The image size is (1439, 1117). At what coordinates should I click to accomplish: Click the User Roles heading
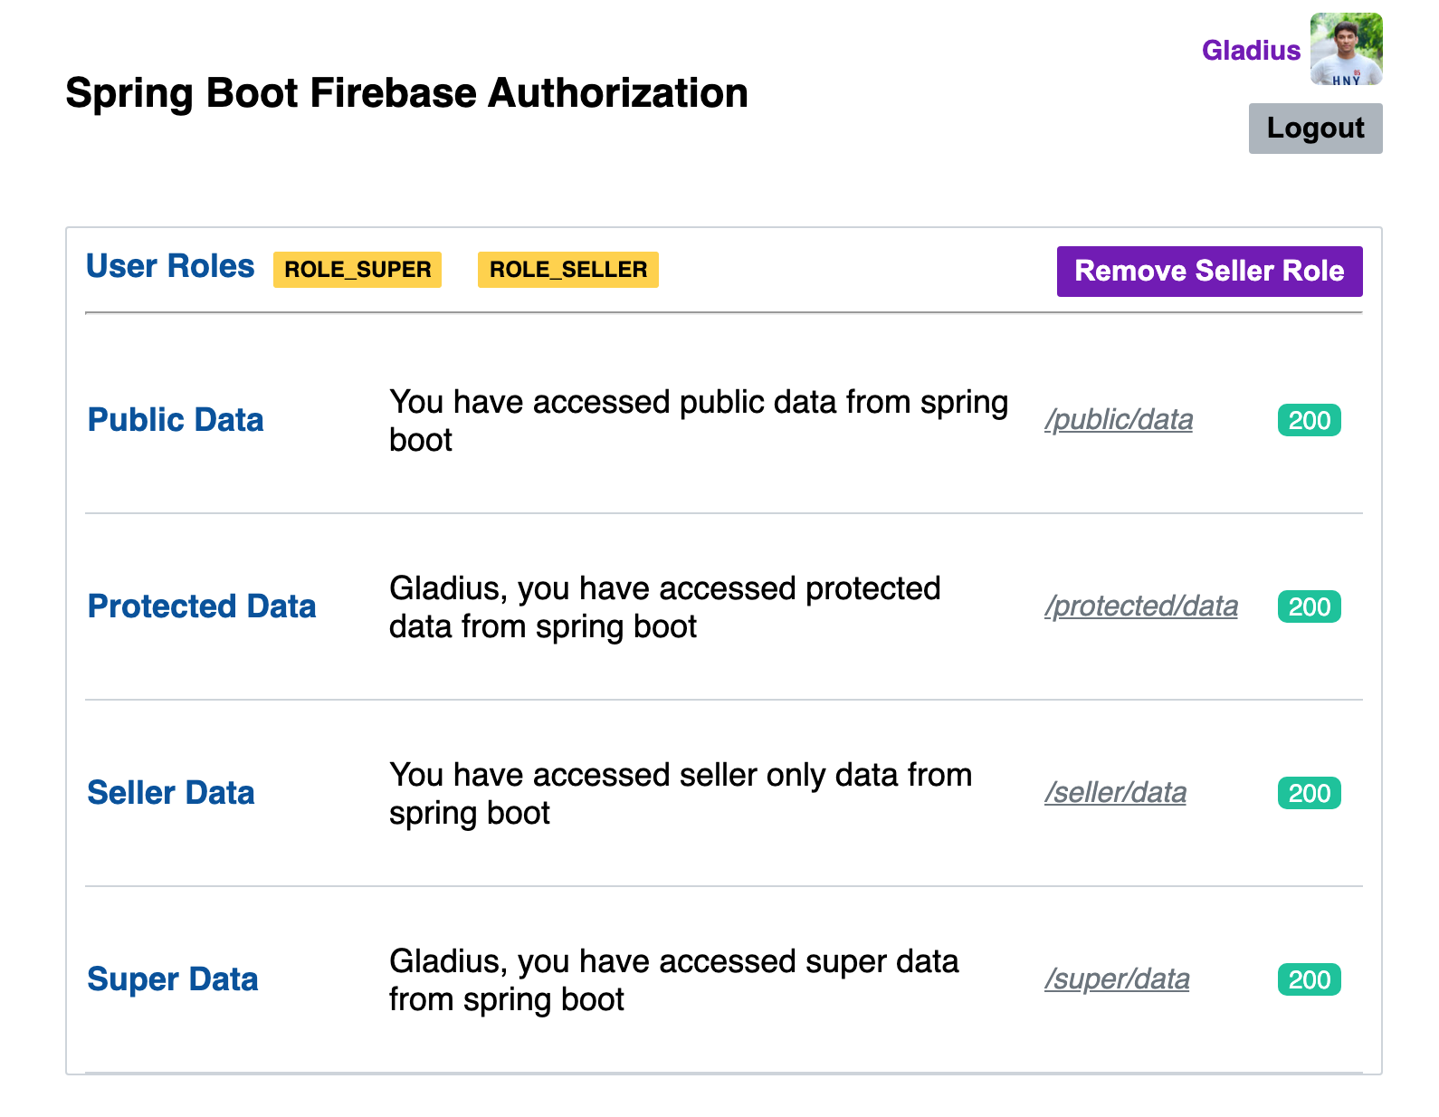click(170, 266)
